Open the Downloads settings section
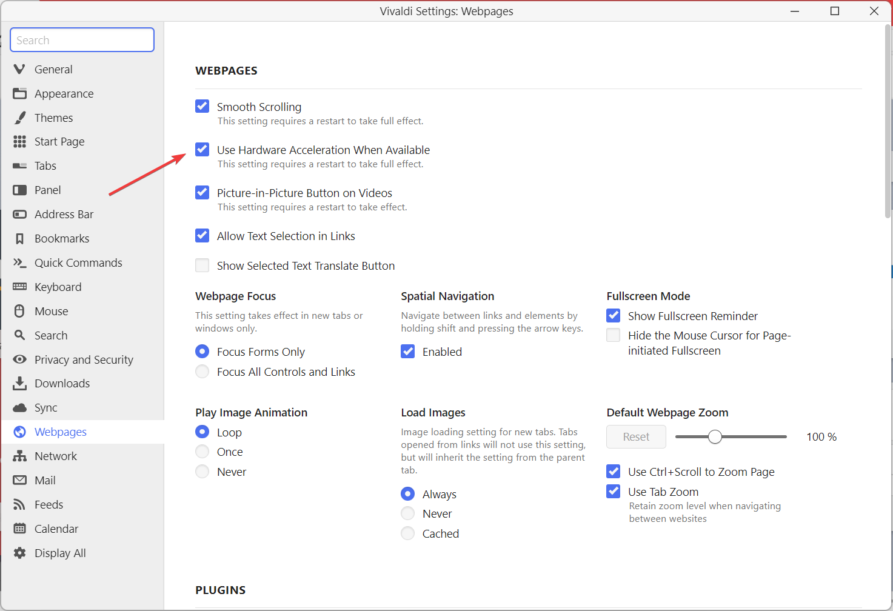The image size is (893, 611). point(82,383)
